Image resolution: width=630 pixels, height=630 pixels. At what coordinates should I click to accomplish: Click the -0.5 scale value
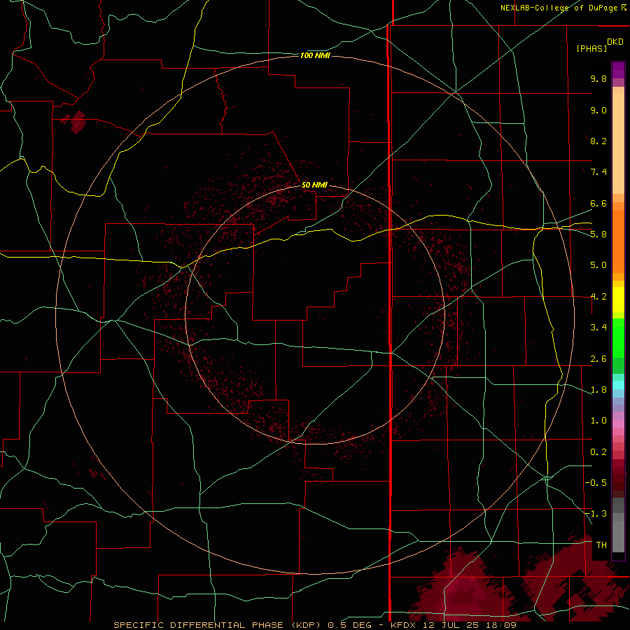[x=596, y=483]
